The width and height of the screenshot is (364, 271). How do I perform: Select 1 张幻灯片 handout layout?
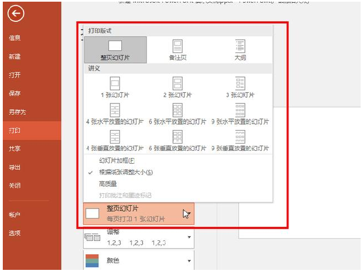(x=115, y=87)
